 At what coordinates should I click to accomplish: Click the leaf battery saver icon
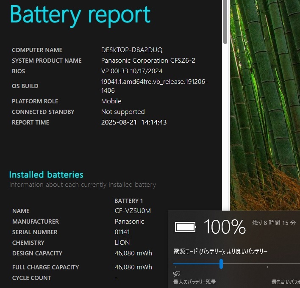pos(177,274)
